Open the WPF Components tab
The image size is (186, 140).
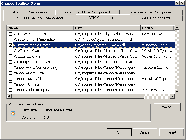coord(156,18)
